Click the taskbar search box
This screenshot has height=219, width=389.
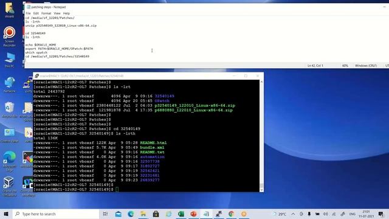56,214
